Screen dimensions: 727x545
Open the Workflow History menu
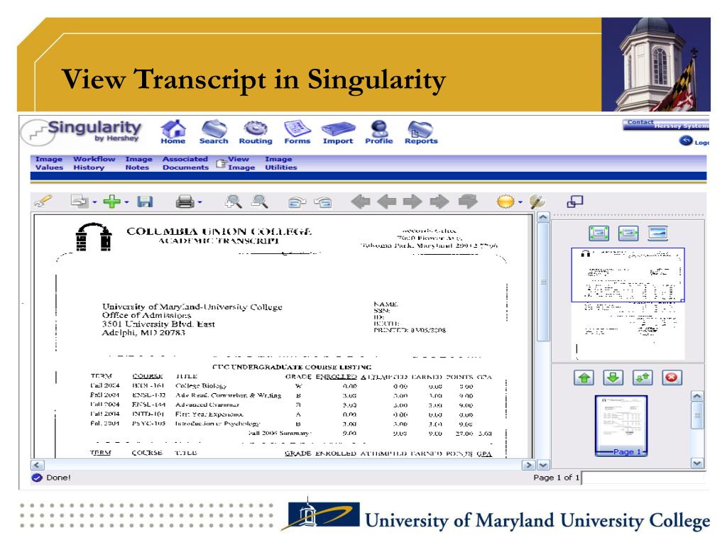(x=94, y=163)
